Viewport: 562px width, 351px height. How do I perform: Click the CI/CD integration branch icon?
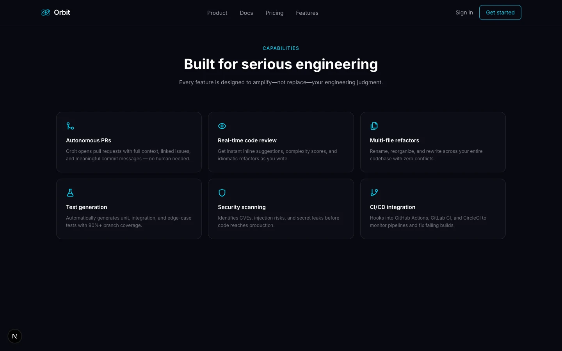(x=374, y=193)
